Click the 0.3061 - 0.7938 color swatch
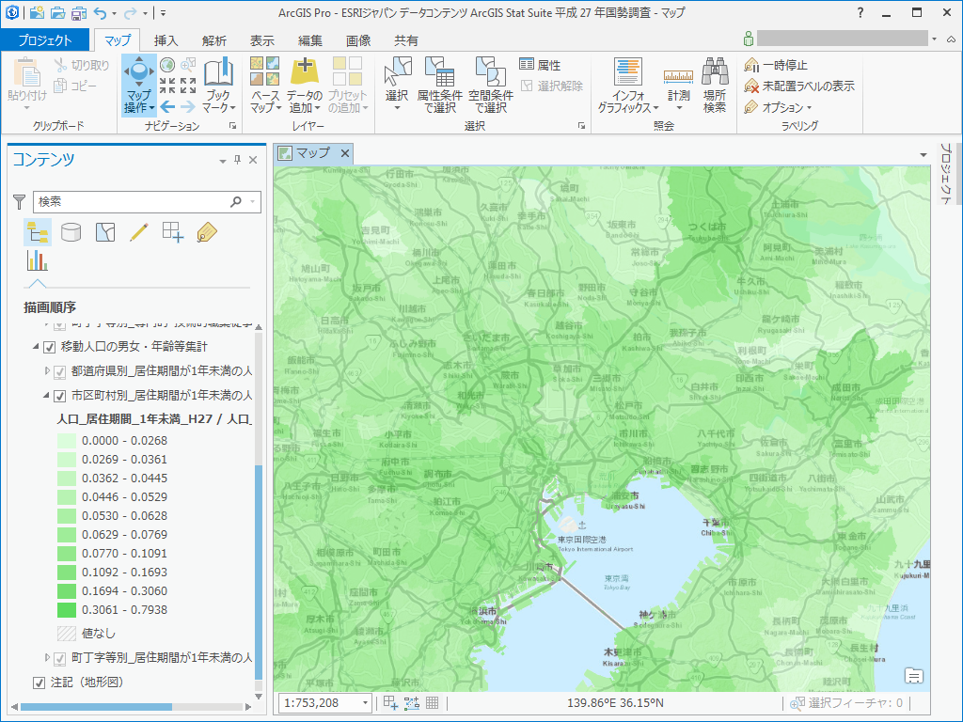The height and width of the screenshot is (722, 963). pos(67,609)
